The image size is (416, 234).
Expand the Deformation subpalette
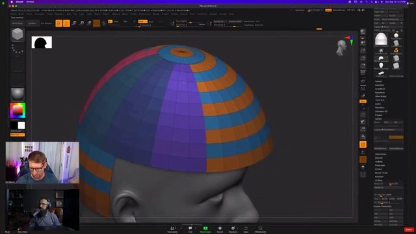coord(381,154)
